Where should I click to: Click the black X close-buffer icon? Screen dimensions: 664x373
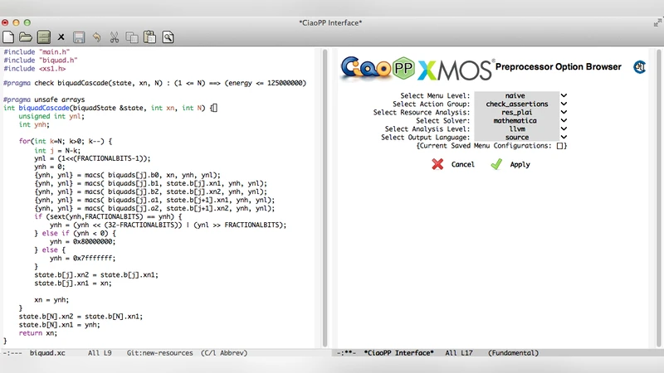coord(61,36)
